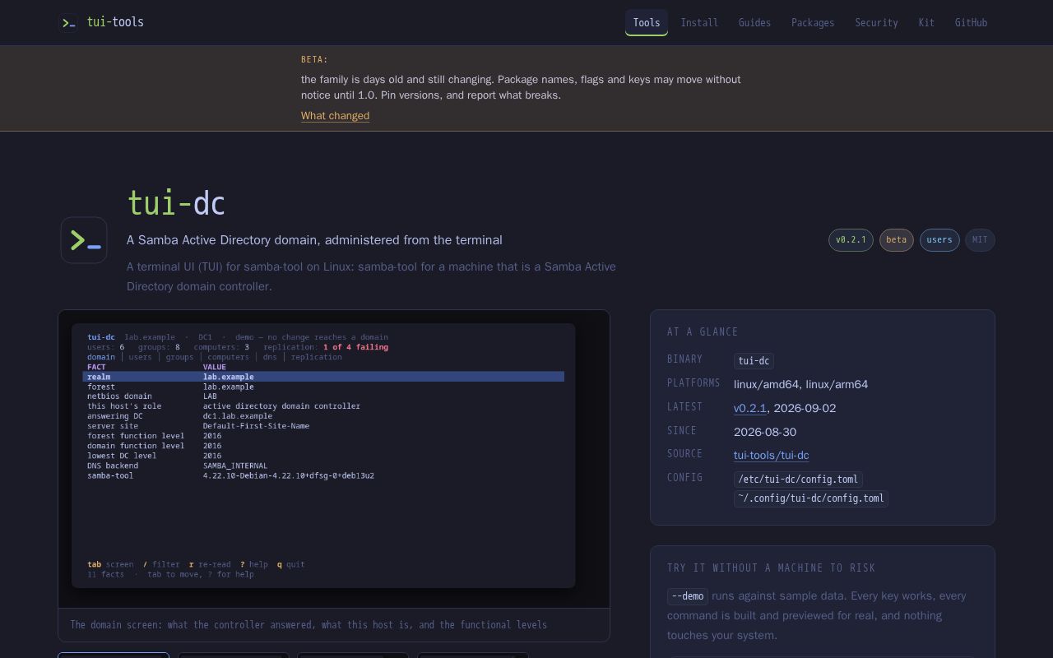The height and width of the screenshot is (658, 1053).
Task: Click the PLATFORMS label
Action: click(x=693, y=383)
